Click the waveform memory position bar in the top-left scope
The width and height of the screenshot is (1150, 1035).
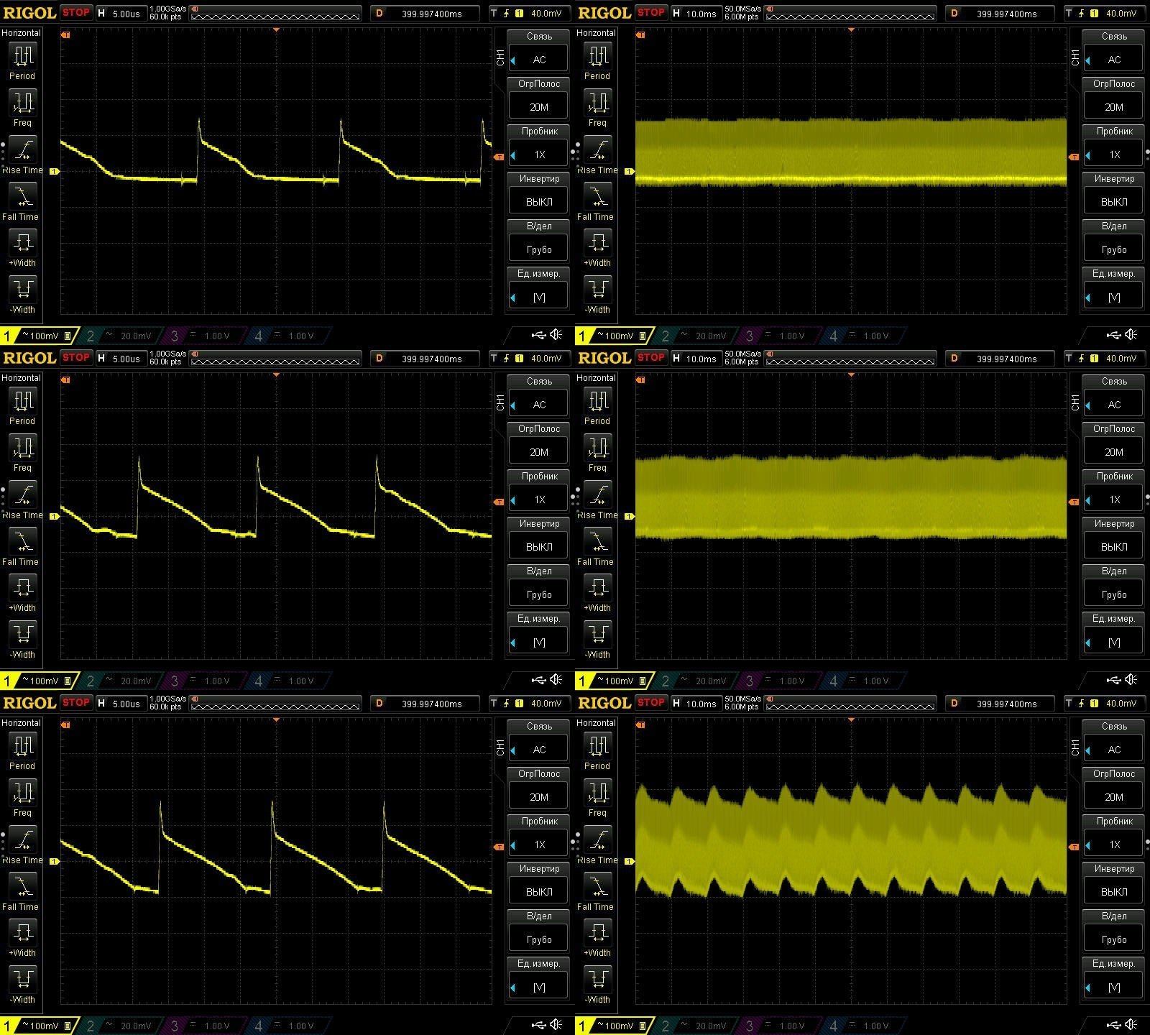coord(277,14)
